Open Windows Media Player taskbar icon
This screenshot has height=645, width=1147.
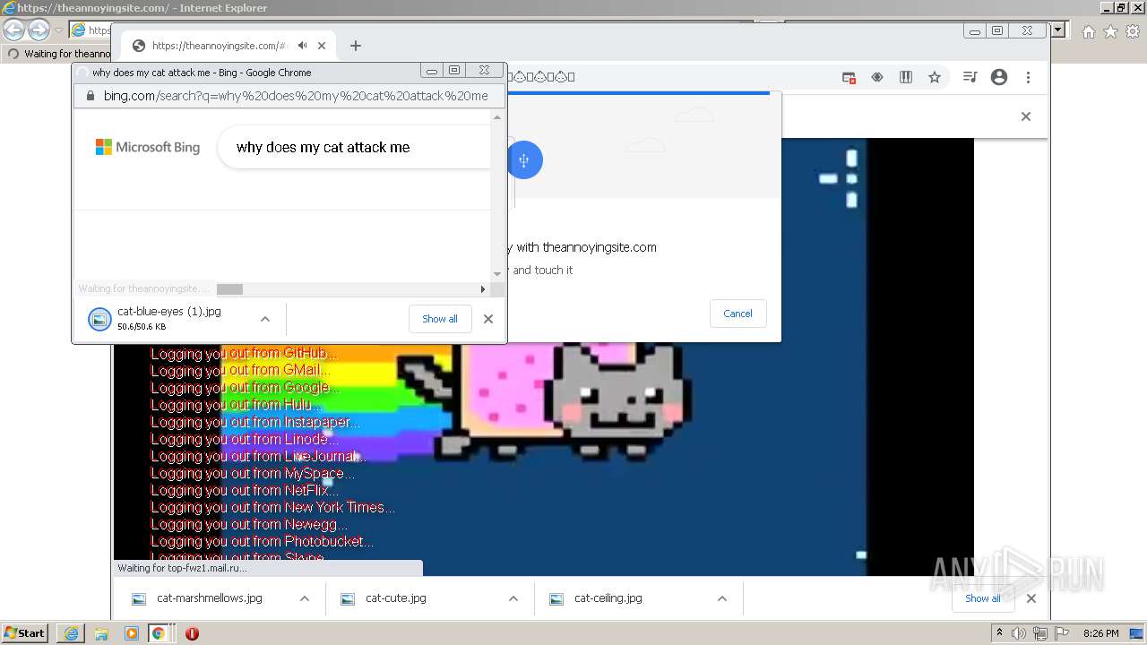(132, 633)
